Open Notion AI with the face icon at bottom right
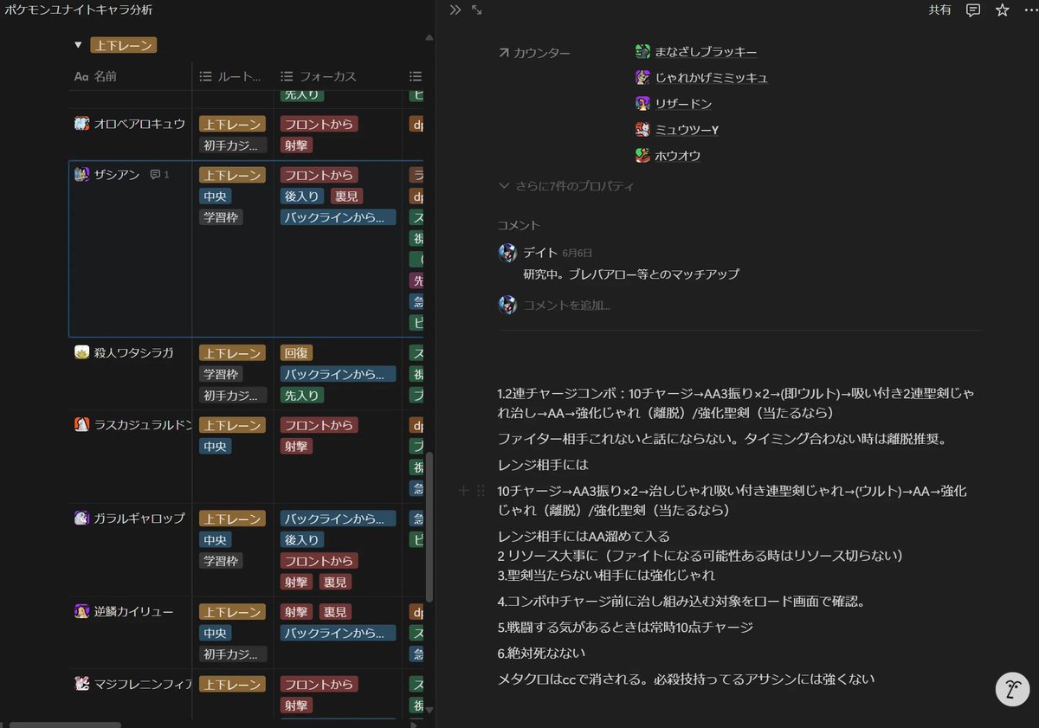 1011,689
